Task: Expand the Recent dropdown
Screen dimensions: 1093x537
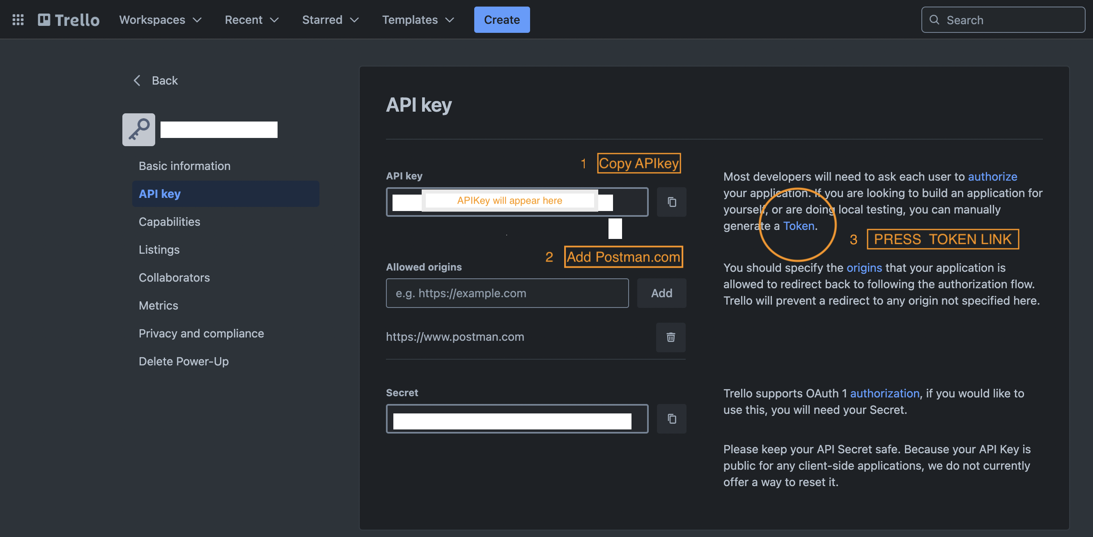Action: pos(252,20)
